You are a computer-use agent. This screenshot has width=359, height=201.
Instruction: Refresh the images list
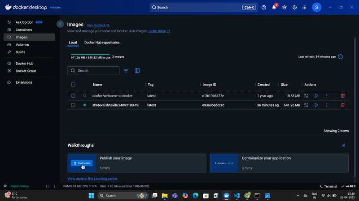point(341,57)
